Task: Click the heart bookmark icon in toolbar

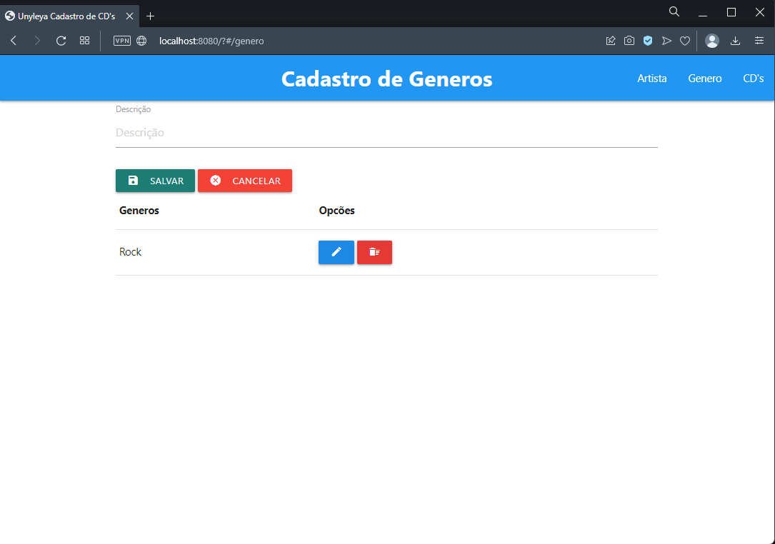Action: (685, 41)
